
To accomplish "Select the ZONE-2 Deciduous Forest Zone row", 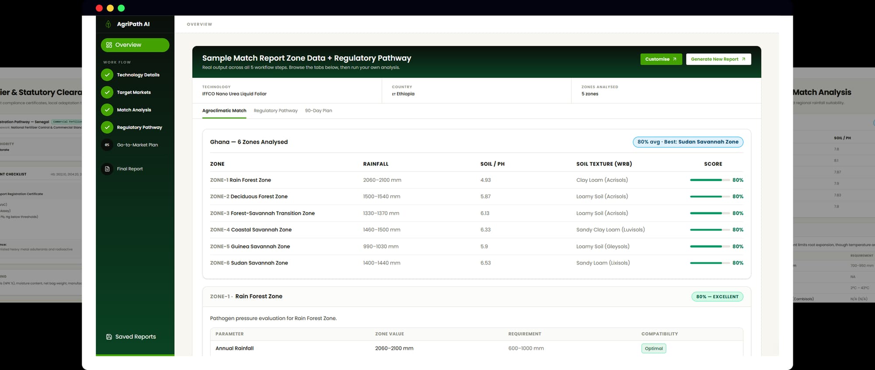I will tap(476, 197).
